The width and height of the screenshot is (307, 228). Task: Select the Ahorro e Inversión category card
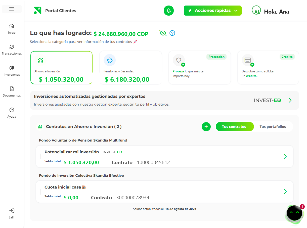(62, 68)
